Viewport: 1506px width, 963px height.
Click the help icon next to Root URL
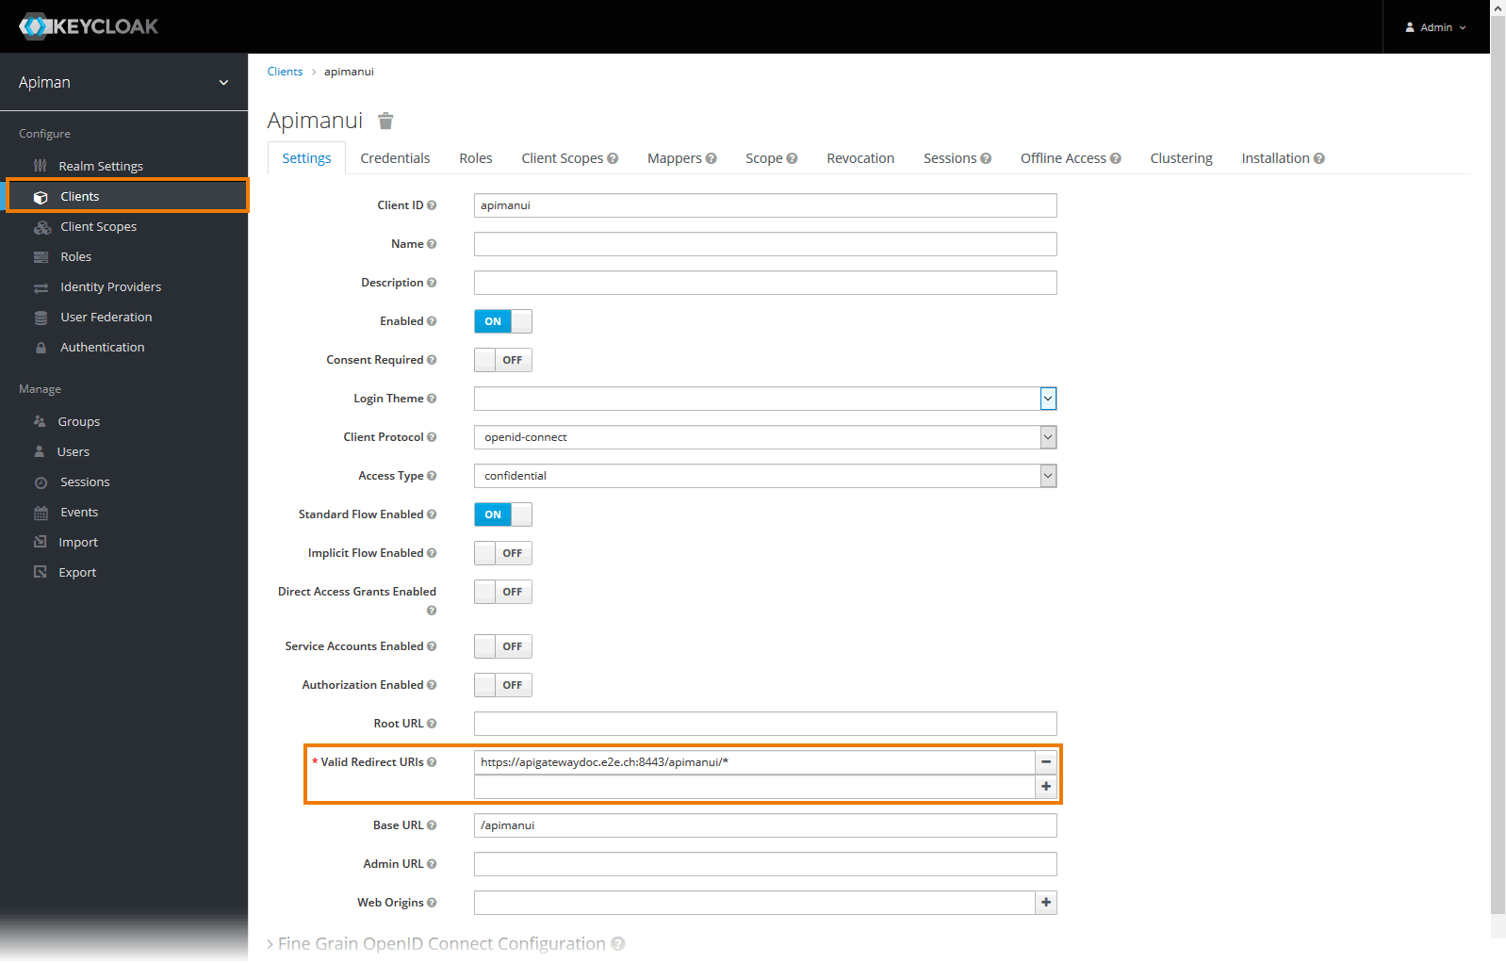point(432,724)
